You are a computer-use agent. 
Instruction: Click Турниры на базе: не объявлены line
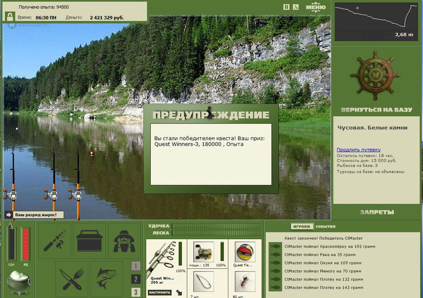click(x=371, y=171)
